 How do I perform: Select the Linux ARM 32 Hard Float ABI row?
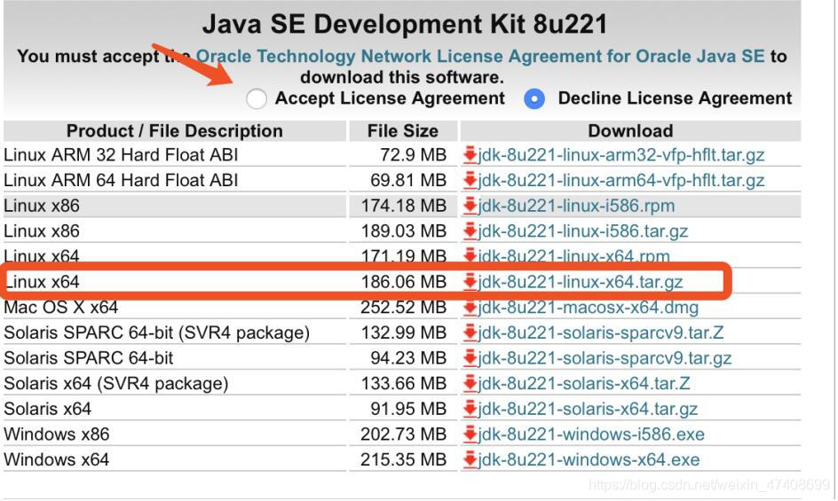click(x=402, y=155)
